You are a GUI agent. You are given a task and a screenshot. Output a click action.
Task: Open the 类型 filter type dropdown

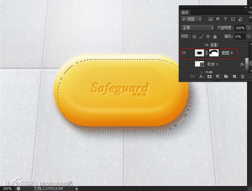point(191,19)
